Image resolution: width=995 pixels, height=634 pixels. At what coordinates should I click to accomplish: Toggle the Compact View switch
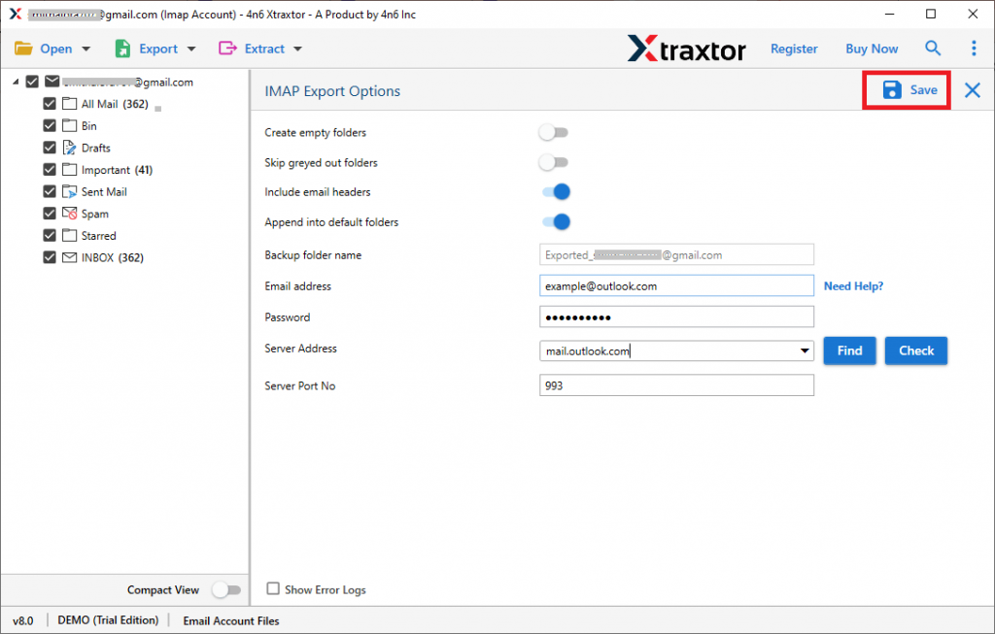pyautogui.click(x=226, y=589)
